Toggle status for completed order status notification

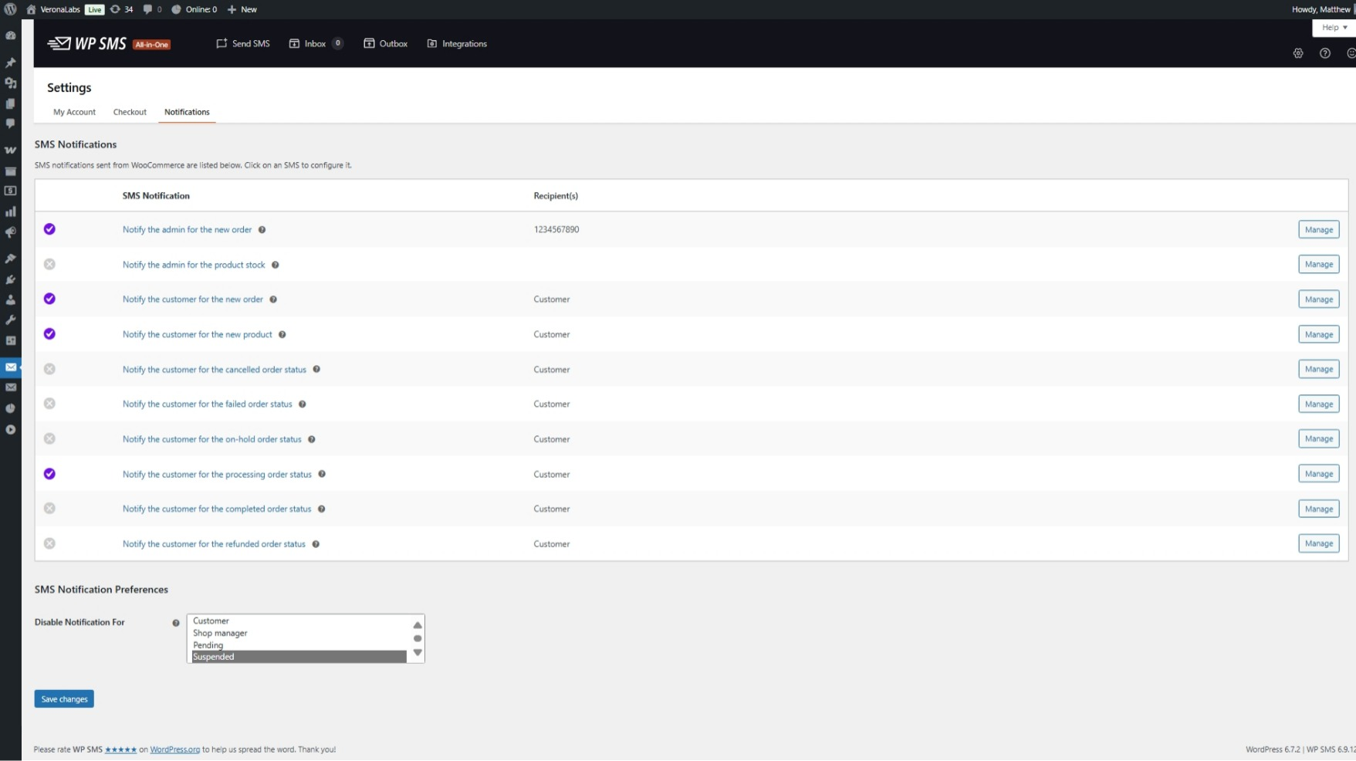pyautogui.click(x=49, y=509)
